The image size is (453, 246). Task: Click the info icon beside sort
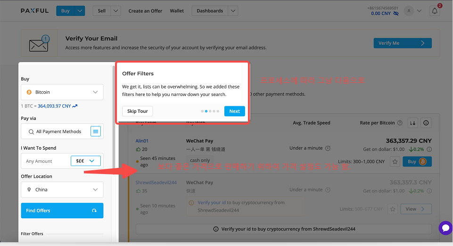(x=426, y=123)
